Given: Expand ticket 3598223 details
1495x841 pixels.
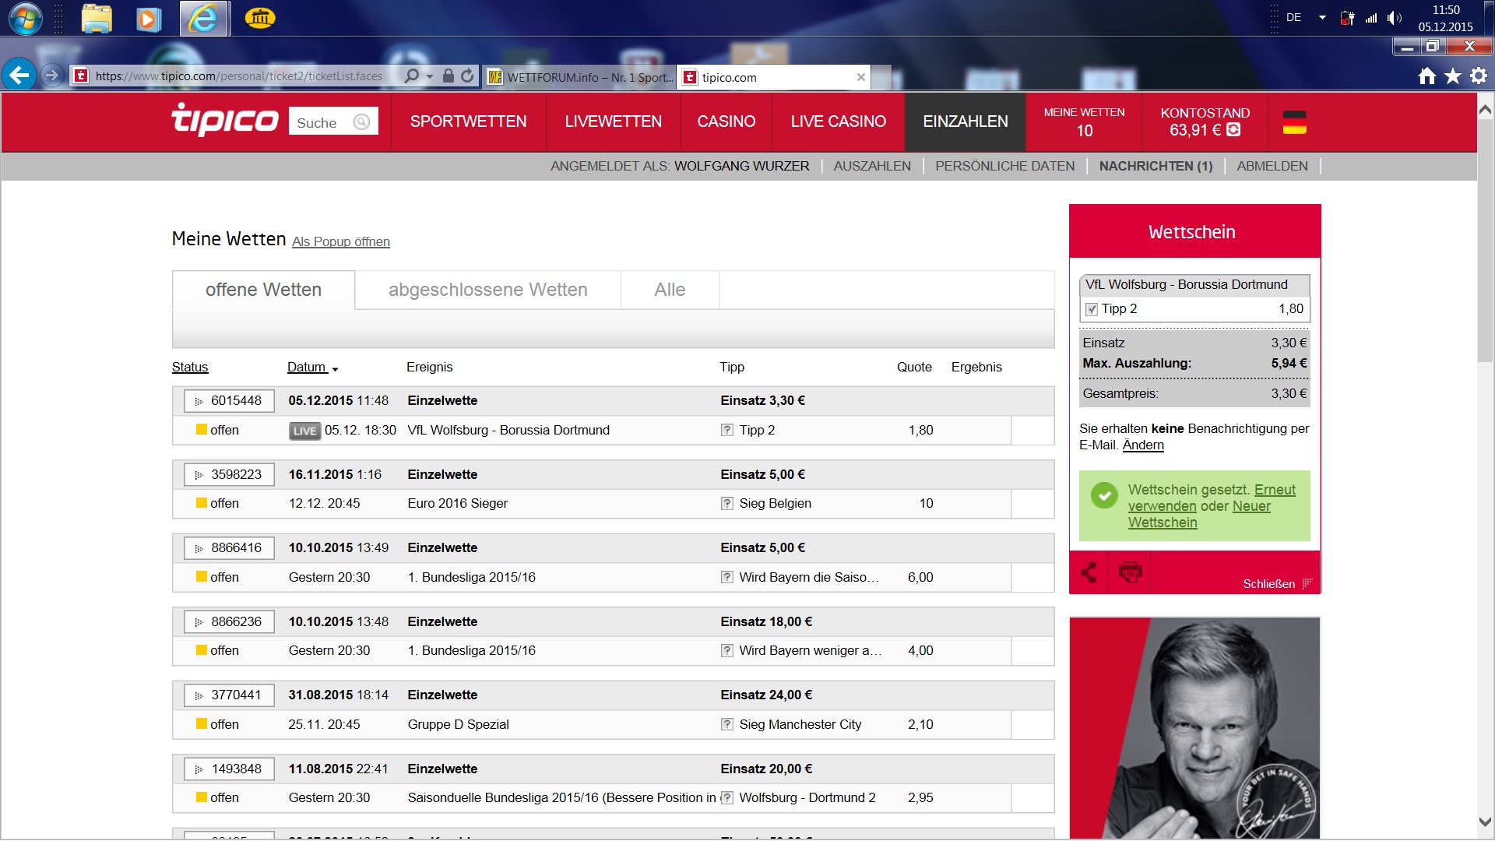Looking at the screenshot, I should pos(229,474).
